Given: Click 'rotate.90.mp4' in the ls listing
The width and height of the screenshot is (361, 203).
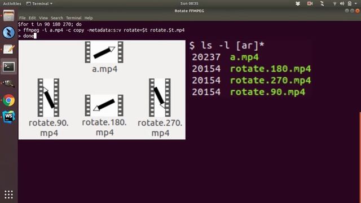Looking at the screenshot, I should pos(267,92).
